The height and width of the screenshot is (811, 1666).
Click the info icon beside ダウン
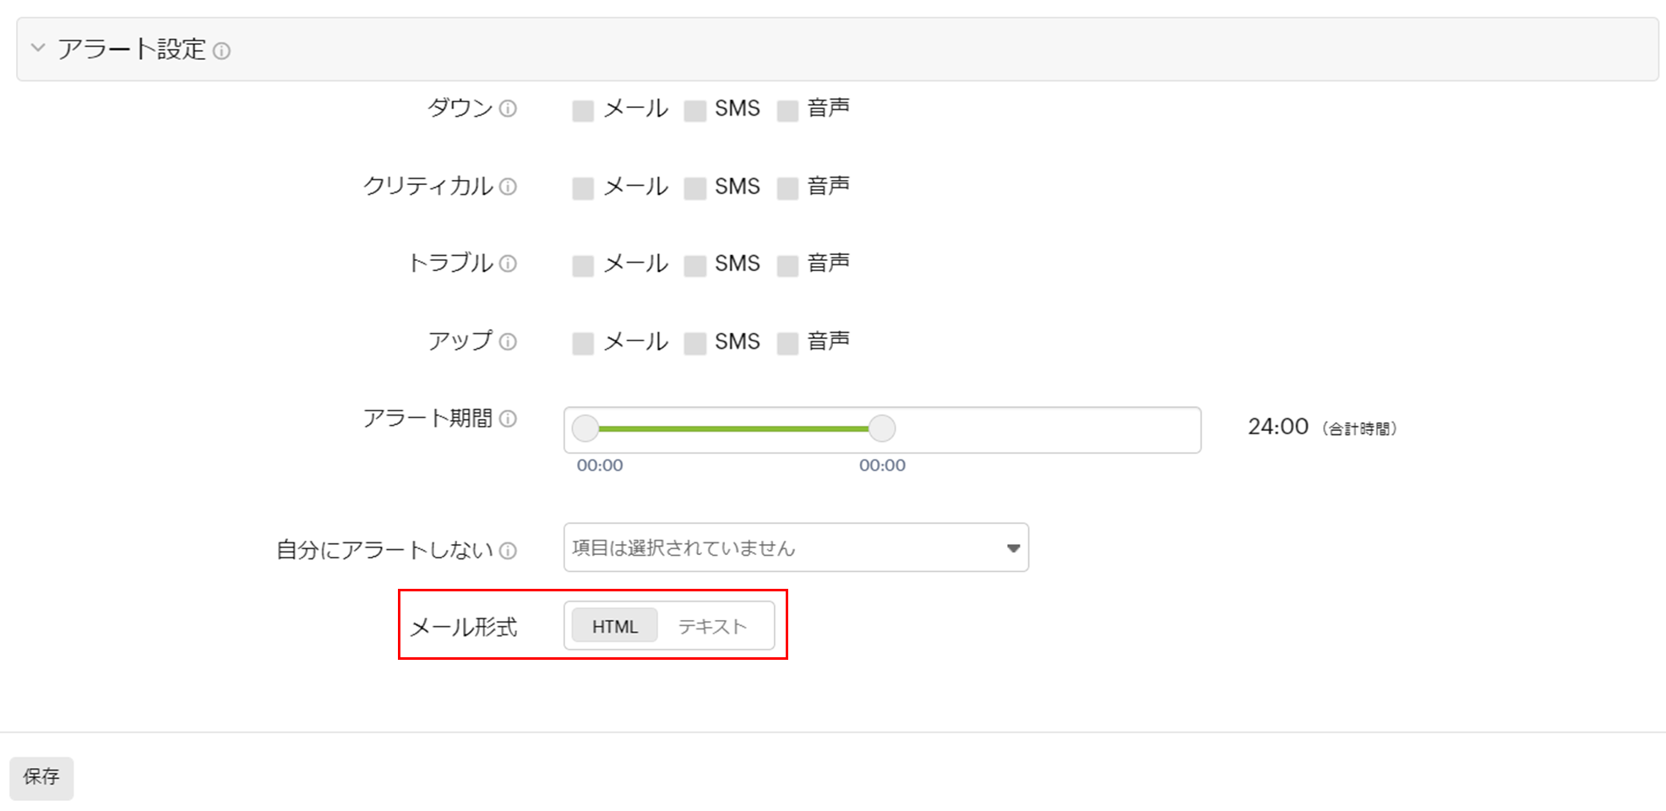tap(508, 109)
